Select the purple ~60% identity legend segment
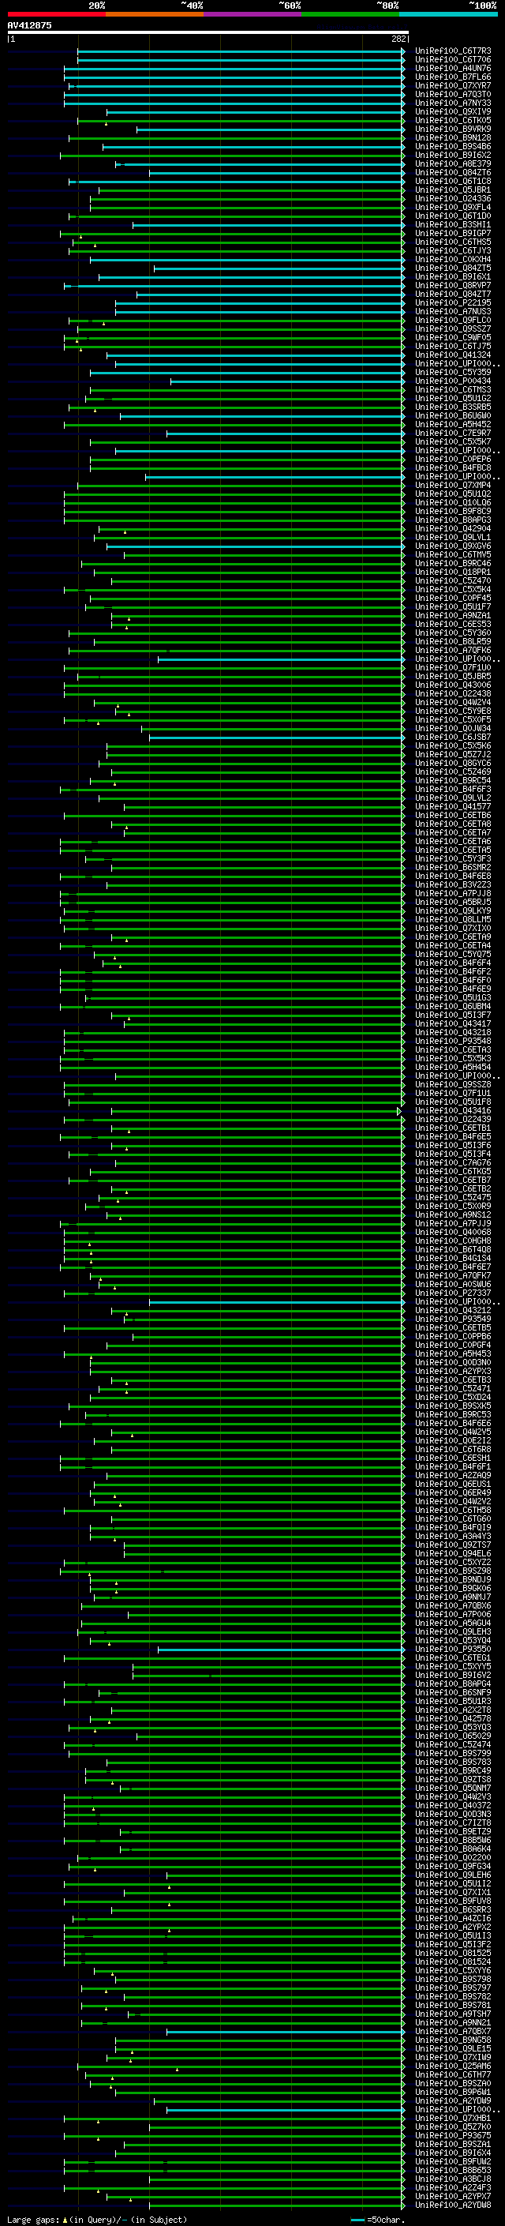 [253, 14]
